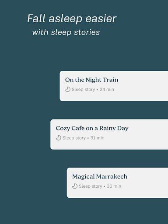Viewport: 168px width, 224px height.
Task: Click Sleep story label under Magical Marrakech
Action: click(90, 186)
